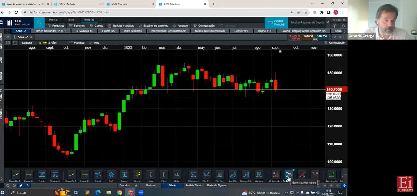
Task: Switch to the Período bottom tab
Action: click(x=150, y=185)
